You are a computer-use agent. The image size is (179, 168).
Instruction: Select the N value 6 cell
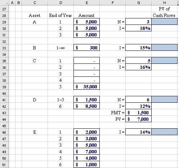click(139, 100)
